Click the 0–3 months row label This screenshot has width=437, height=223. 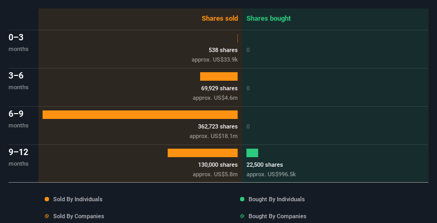pos(19,42)
